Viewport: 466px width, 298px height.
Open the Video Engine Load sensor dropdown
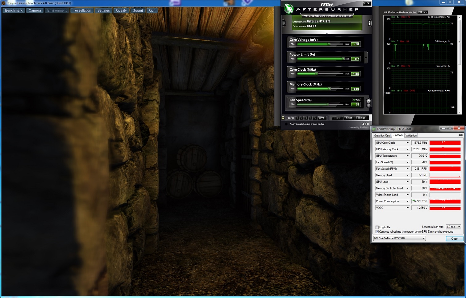click(408, 195)
